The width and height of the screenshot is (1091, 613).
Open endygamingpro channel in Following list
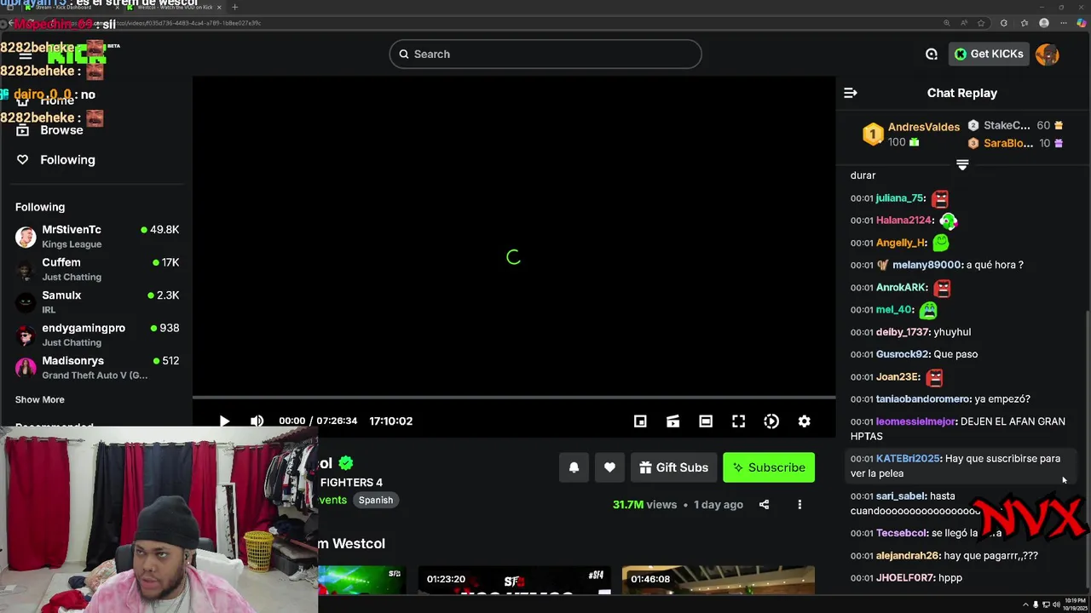(x=96, y=335)
